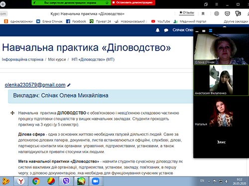Open Google Chrome from taskbar
Image resolution: width=249 pixels, height=186 pixels.
pos(36,181)
